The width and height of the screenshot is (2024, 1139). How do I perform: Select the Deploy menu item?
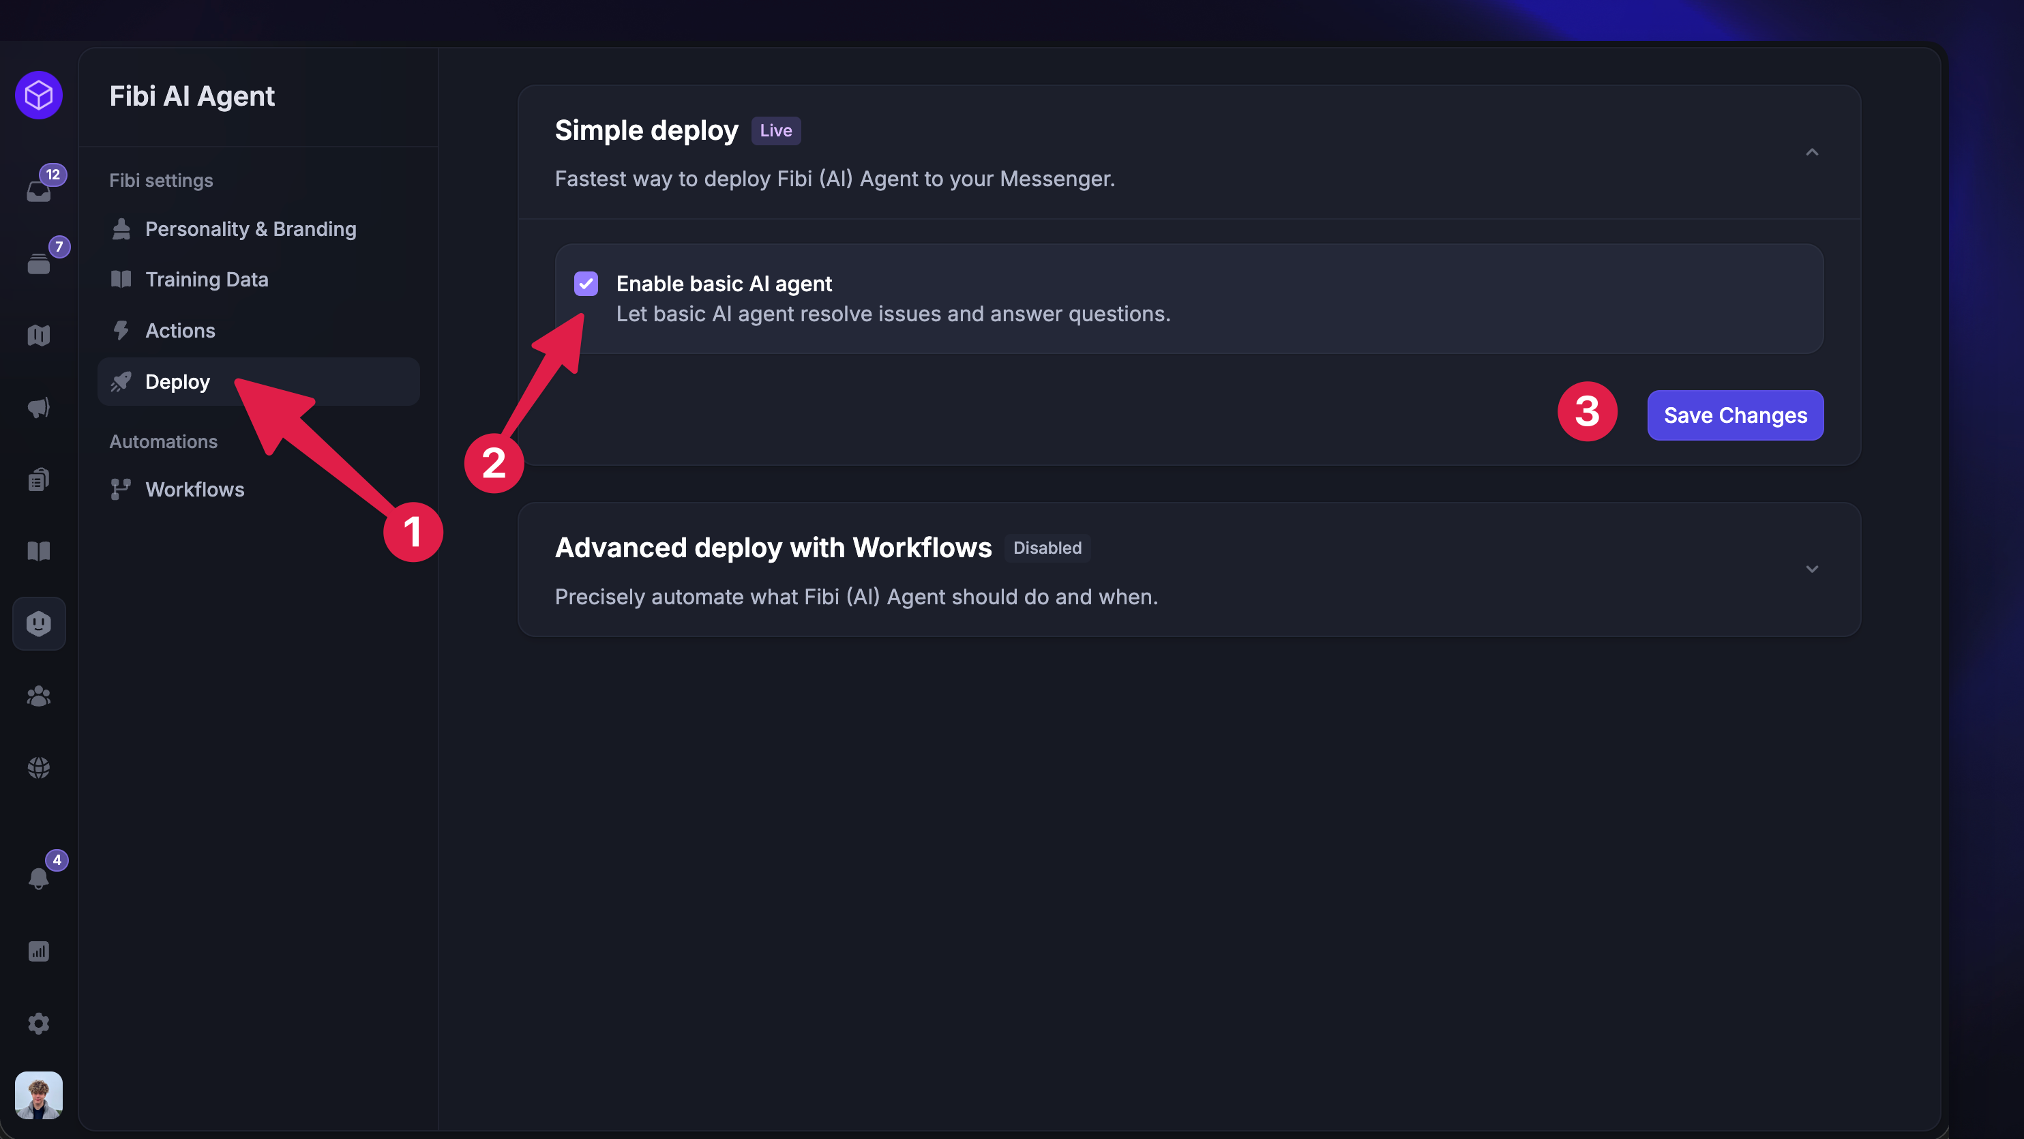(258, 382)
